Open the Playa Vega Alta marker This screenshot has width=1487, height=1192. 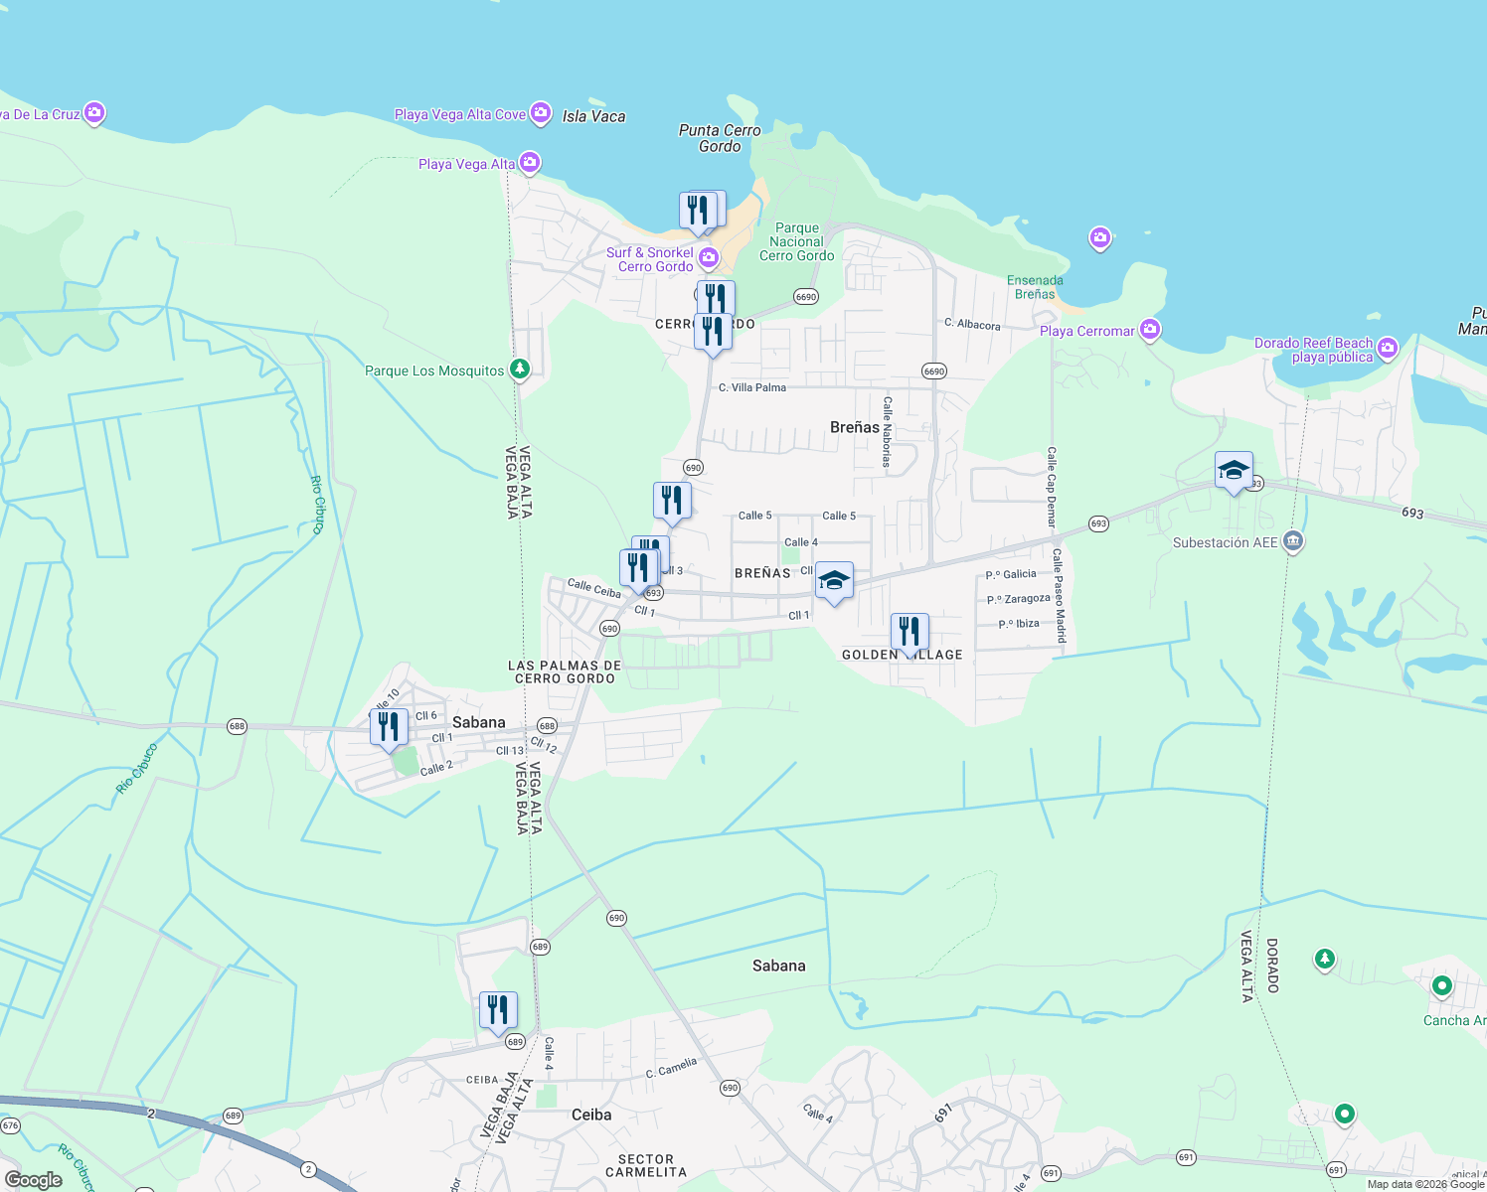(530, 160)
